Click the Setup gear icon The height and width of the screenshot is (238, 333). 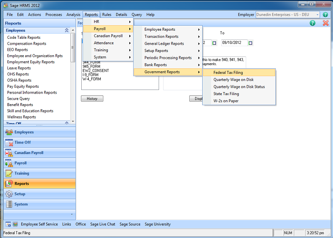click(x=9, y=194)
